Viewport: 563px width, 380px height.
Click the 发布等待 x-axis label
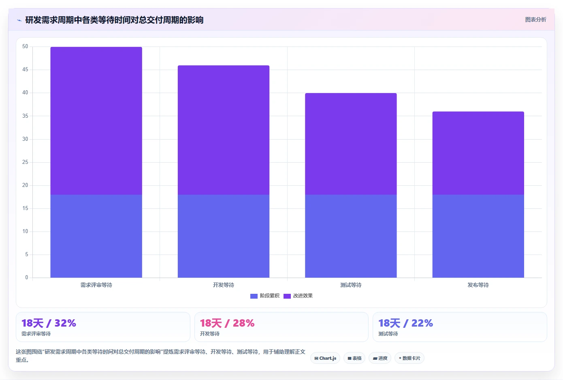click(478, 285)
